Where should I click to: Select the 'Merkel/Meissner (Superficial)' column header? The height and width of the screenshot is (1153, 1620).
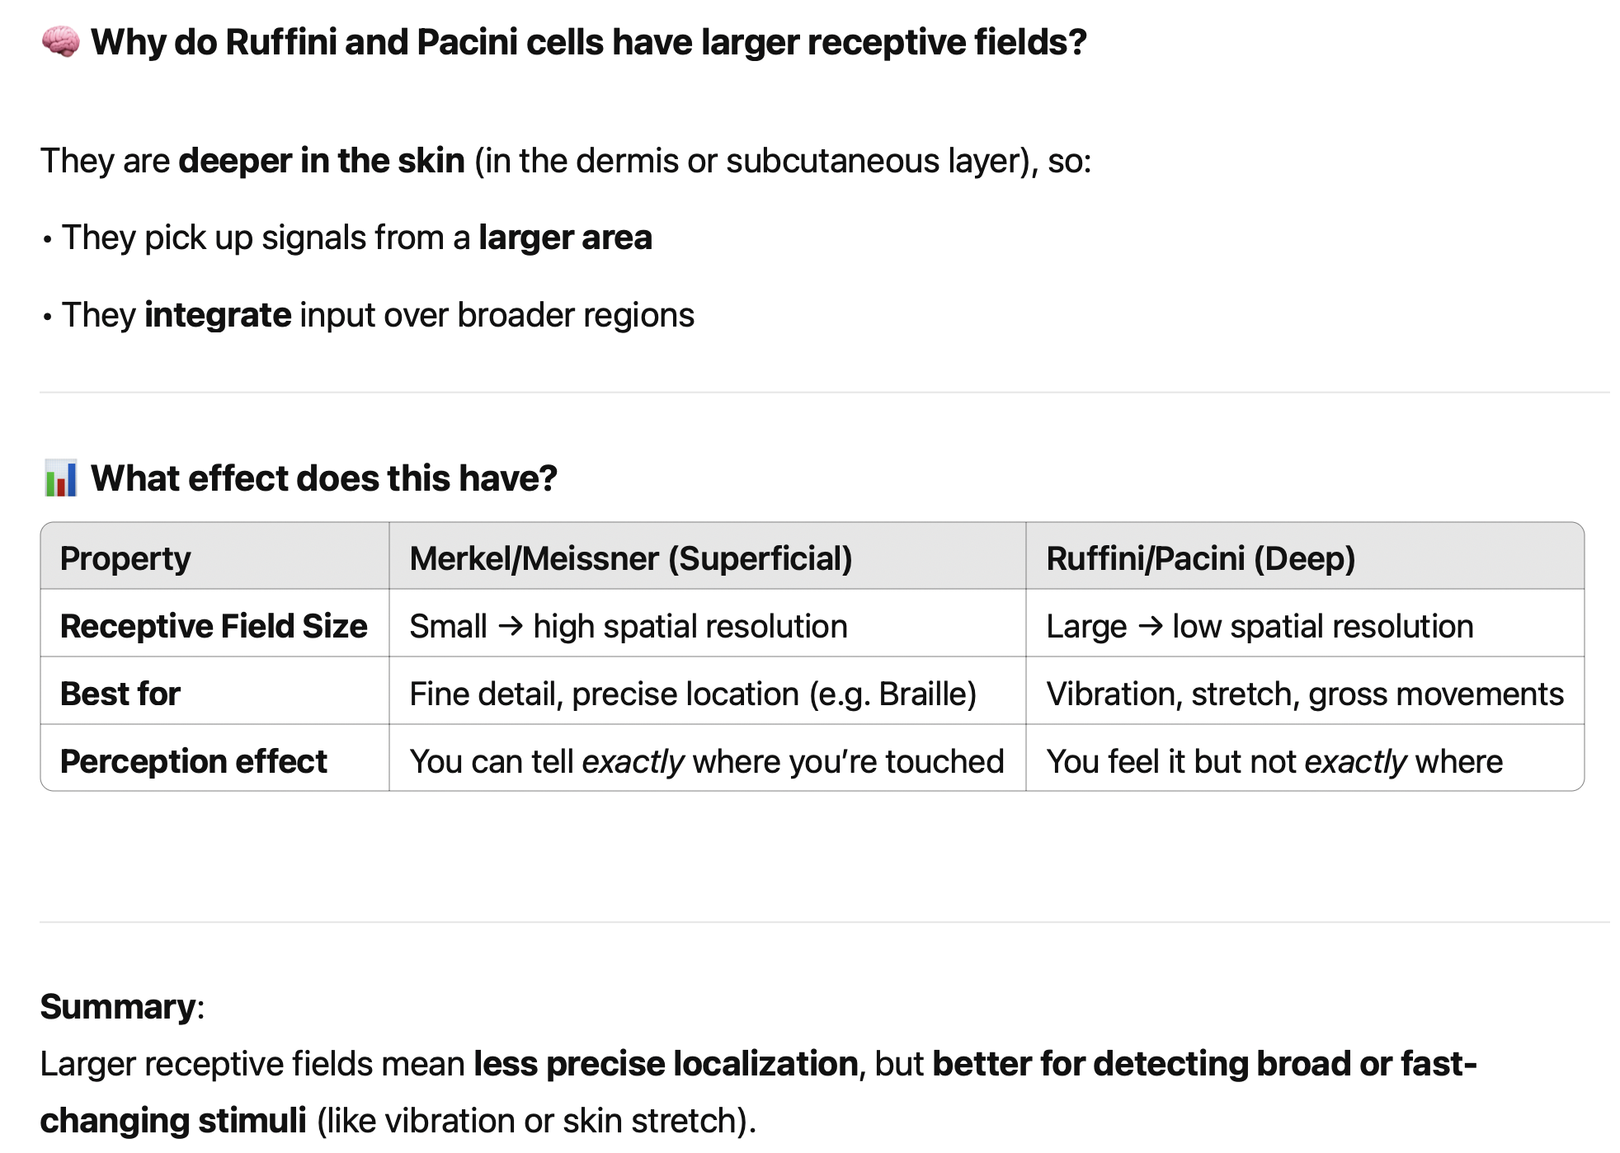pos(630,558)
